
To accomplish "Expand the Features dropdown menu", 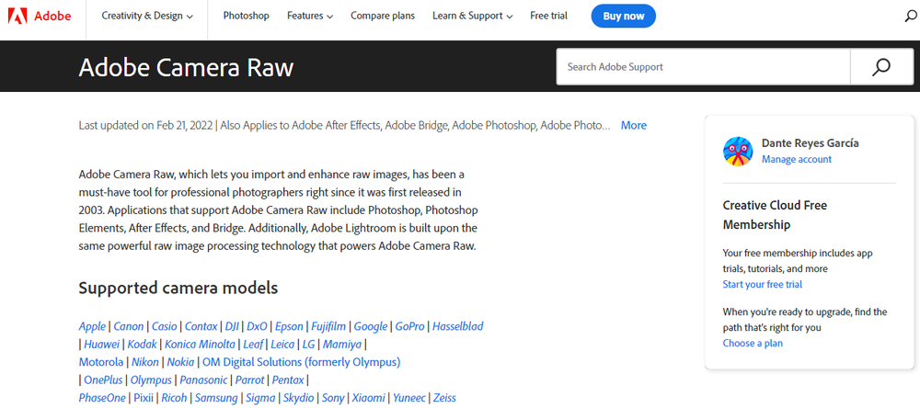I will 310,16.
